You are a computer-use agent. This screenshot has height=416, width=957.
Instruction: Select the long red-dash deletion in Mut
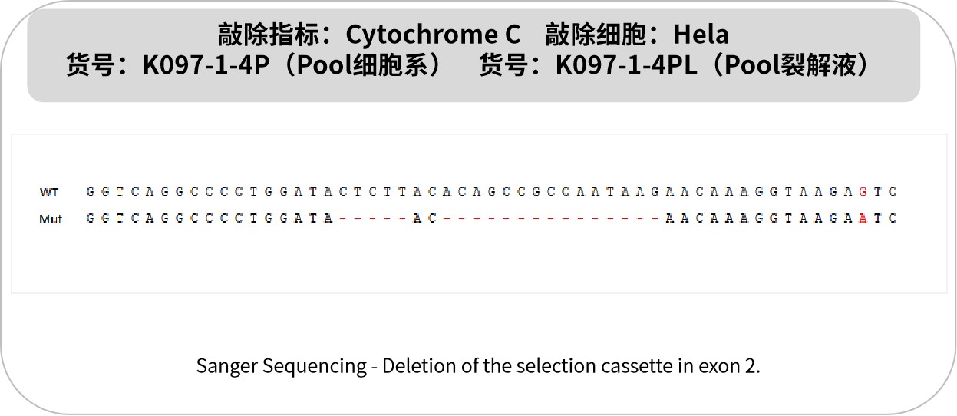[551, 219]
